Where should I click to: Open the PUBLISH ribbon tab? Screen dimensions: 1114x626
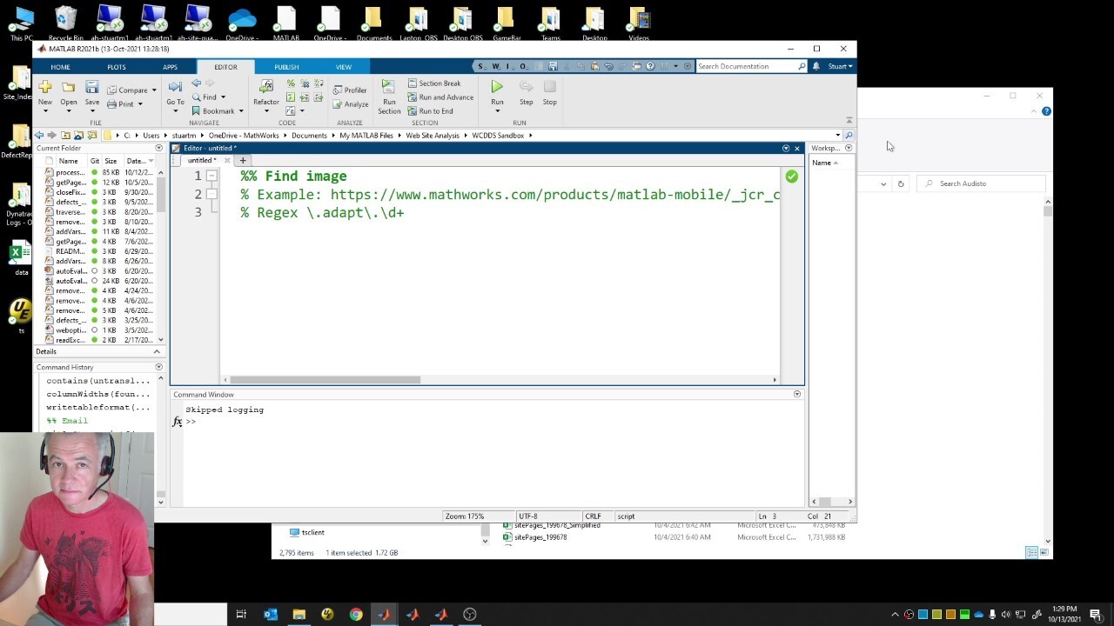tap(286, 67)
